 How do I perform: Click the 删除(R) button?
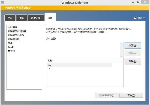pos(133,61)
